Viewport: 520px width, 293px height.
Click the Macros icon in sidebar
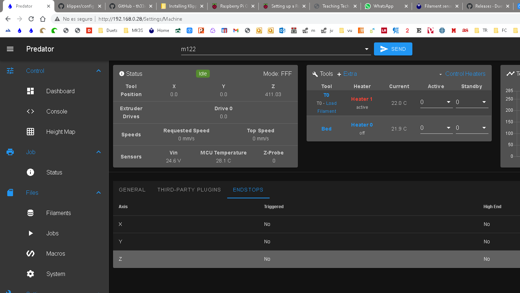pos(30,253)
